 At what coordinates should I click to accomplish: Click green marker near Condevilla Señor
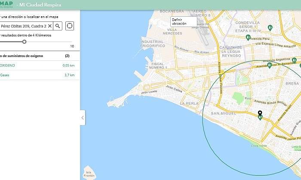(x=270, y=28)
